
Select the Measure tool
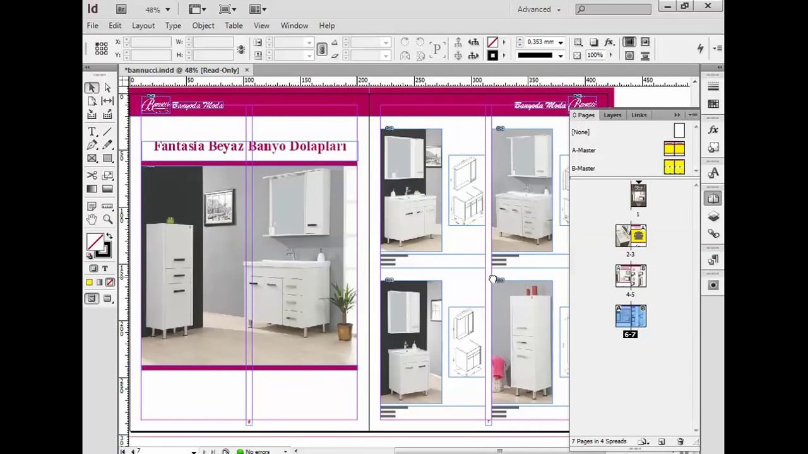(107, 206)
